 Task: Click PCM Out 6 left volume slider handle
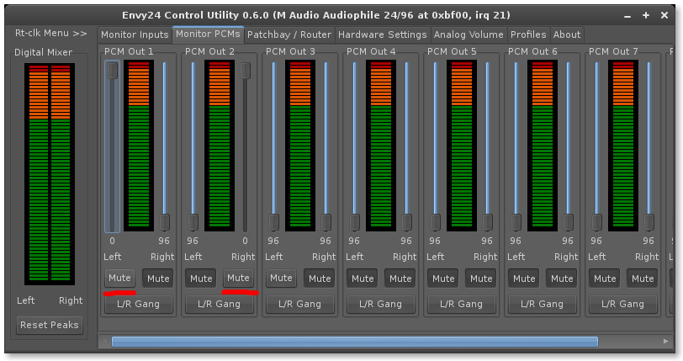(x=516, y=222)
